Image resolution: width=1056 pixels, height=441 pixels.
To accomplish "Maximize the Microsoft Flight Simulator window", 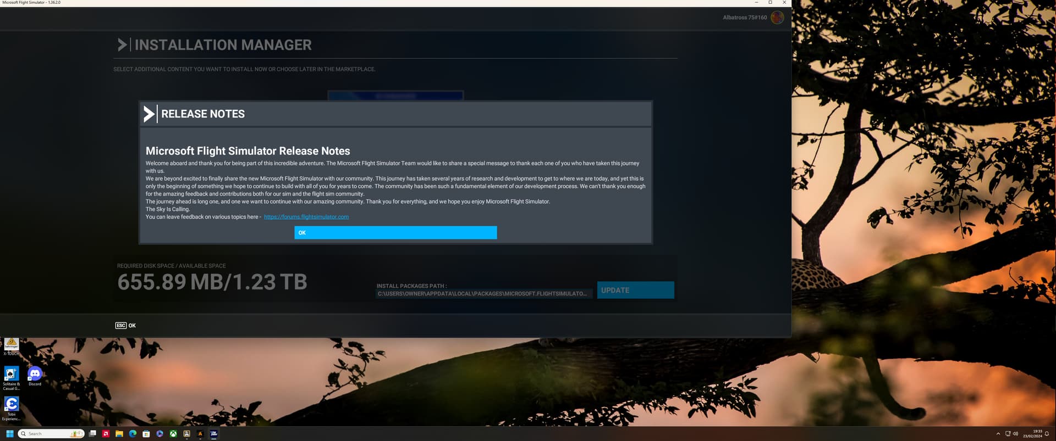I will (770, 3).
